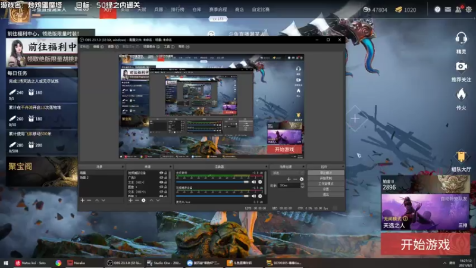Click 开始录制 start recording in OBS
This screenshot has width=476, height=268.
click(325, 178)
